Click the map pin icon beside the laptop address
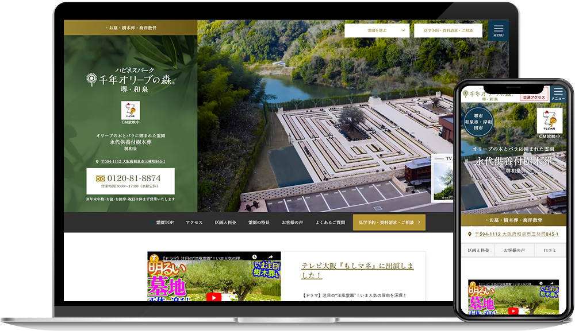Viewport: 575px width, 331px height. click(97, 161)
